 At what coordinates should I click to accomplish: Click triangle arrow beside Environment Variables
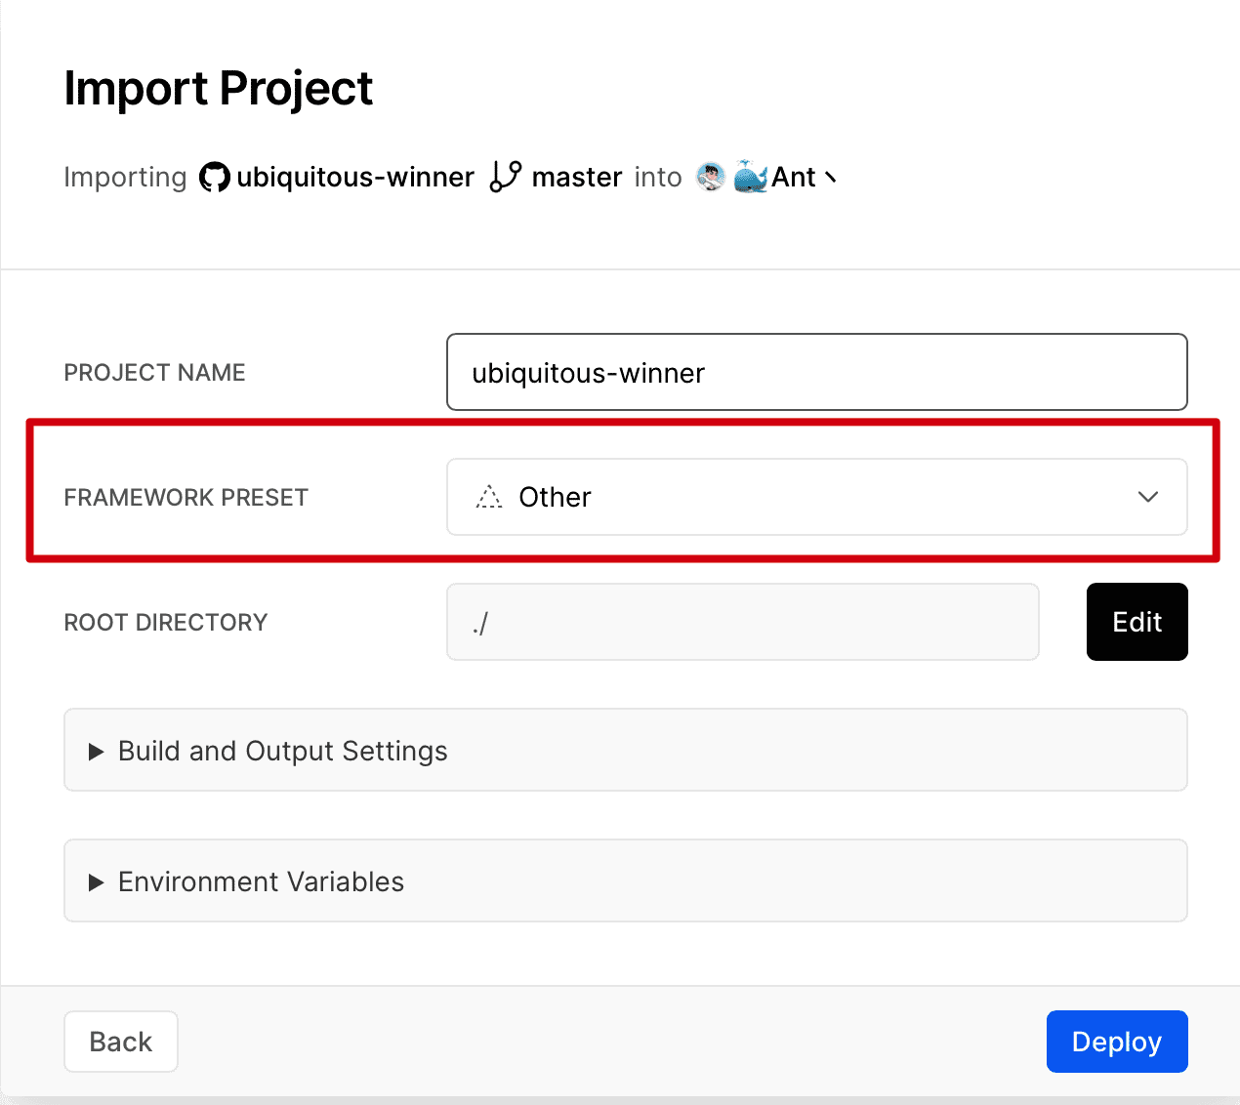(x=96, y=882)
